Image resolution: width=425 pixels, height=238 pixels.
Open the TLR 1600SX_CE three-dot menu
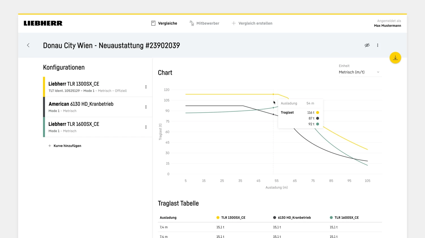(146, 127)
